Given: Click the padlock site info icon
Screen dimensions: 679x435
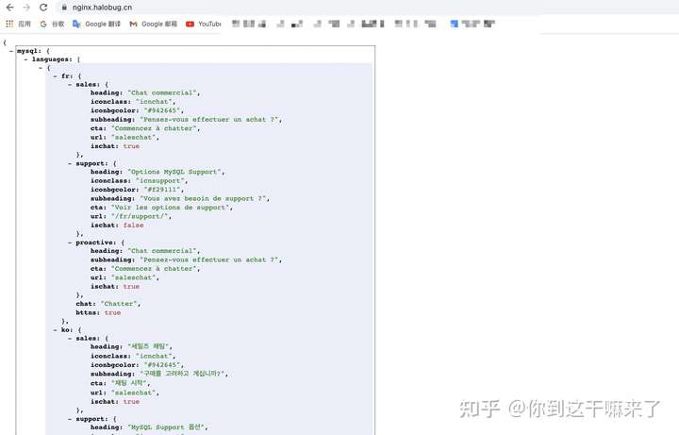Looking at the screenshot, I should pyautogui.click(x=64, y=8).
